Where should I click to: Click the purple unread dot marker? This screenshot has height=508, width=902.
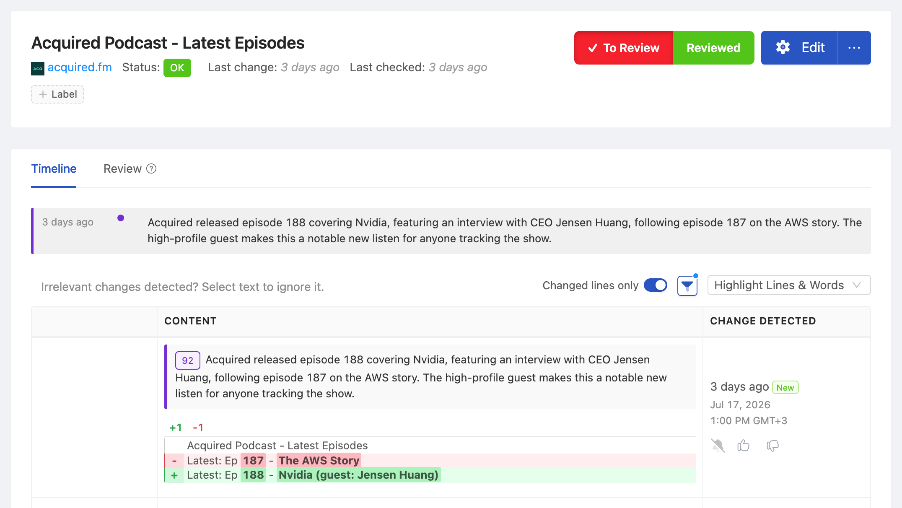[121, 218]
